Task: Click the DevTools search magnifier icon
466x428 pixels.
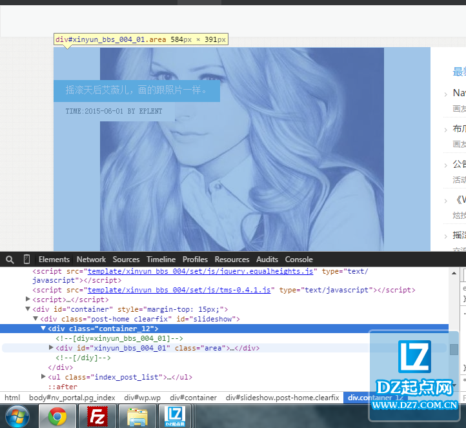Action: (10, 260)
